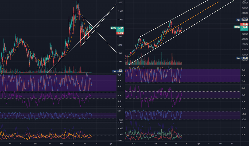The height and width of the screenshot is (146, 249).
Task: Select the 75.00 oscillator scale value
Action: (243, 70)
